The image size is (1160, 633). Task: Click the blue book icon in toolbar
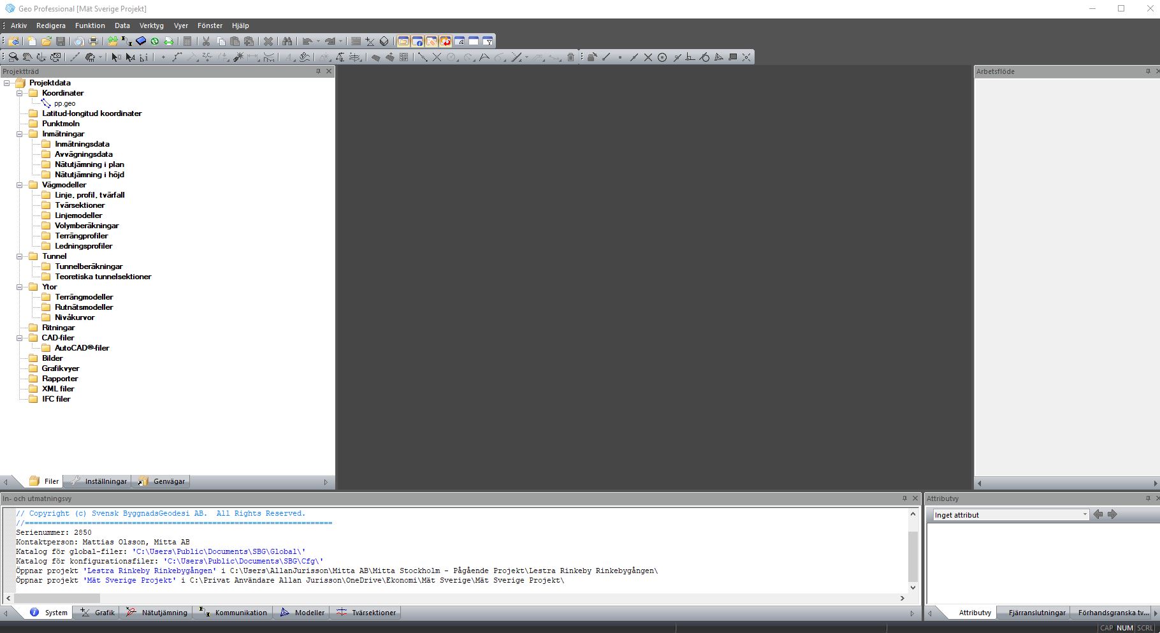click(141, 41)
